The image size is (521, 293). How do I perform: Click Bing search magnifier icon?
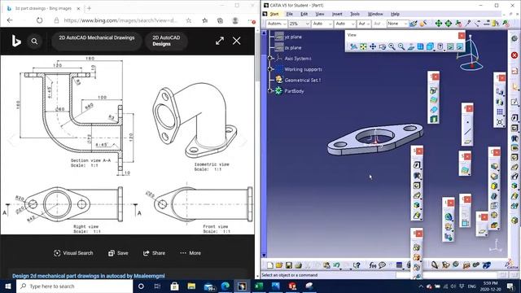pos(34,42)
